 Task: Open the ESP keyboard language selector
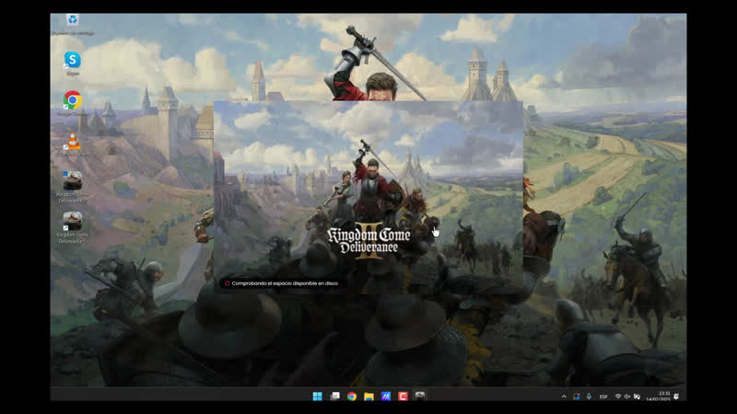tap(603, 397)
